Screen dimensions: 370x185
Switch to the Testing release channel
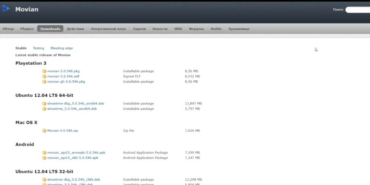click(x=39, y=48)
